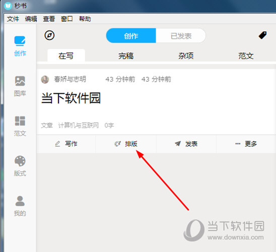Select the 创作 toggle segment

click(x=131, y=36)
